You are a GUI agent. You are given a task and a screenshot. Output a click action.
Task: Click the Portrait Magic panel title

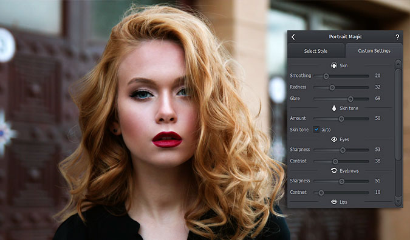point(346,37)
